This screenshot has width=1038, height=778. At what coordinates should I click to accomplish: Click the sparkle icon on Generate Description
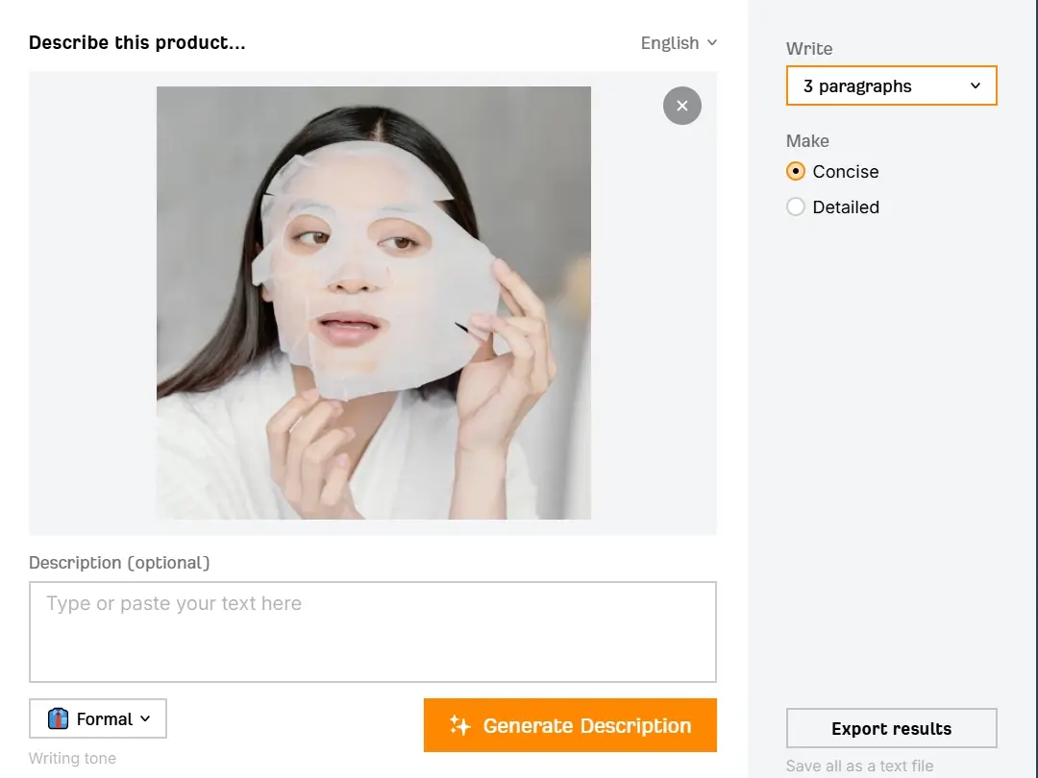pos(459,725)
